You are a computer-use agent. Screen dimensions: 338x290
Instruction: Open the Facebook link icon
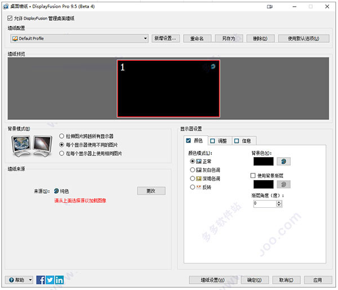(41, 280)
